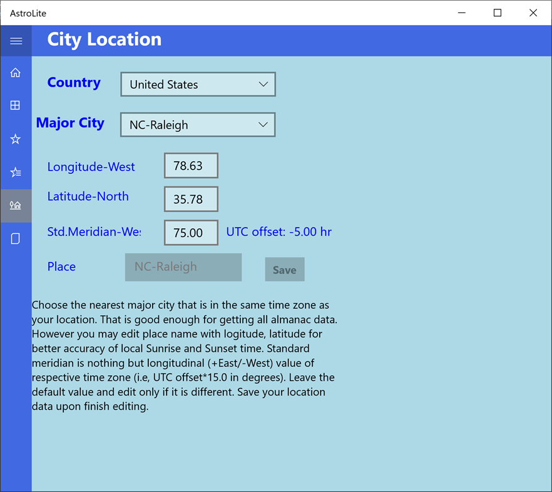The width and height of the screenshot is (552, 492).
Task: Open the mobile device page from sidebar
Action: tap(15, 238)
